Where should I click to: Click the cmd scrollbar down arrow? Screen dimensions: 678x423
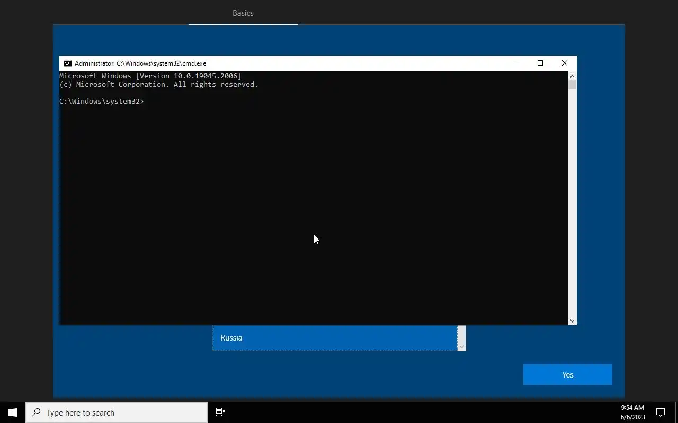pyautogui.click(x=572, y=320)
